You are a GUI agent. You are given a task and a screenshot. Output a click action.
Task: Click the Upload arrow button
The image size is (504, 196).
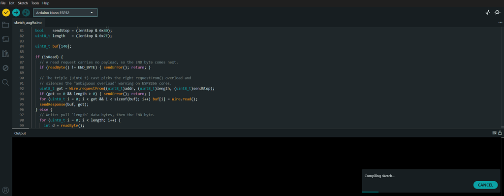coord(16,12)
